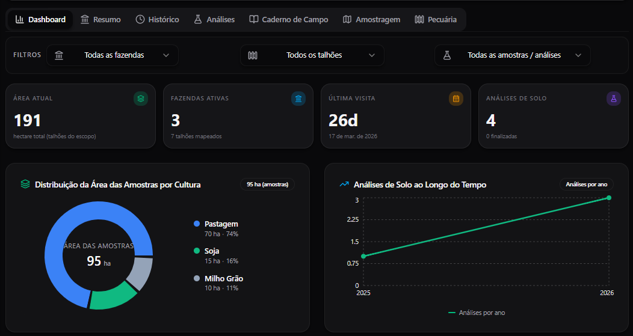Expand the Todos os talhões dropdown
The height and width of the screenshot is (336, 633).
pos(312,55)
